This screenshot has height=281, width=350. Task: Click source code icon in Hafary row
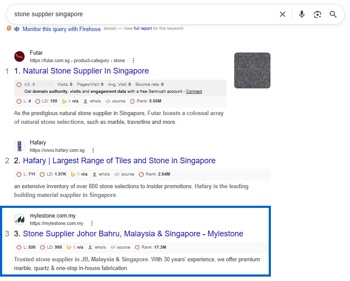pos(117,174)
